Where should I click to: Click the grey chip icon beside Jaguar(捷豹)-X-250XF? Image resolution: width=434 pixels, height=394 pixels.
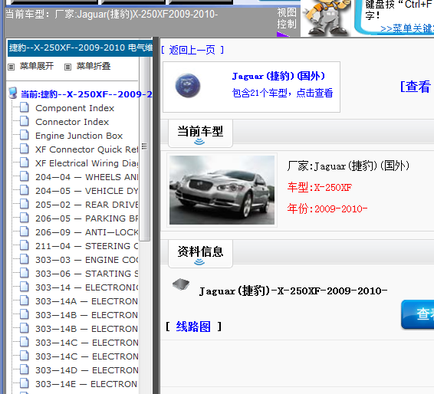pos(181,284)
